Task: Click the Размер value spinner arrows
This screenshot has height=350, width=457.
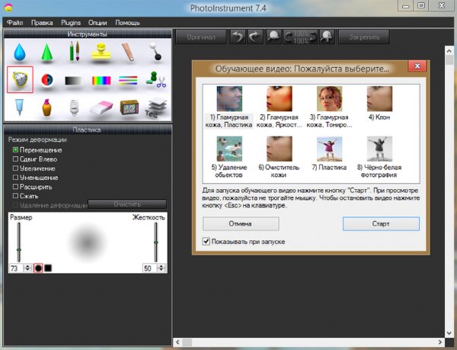Action: point(27,268)
